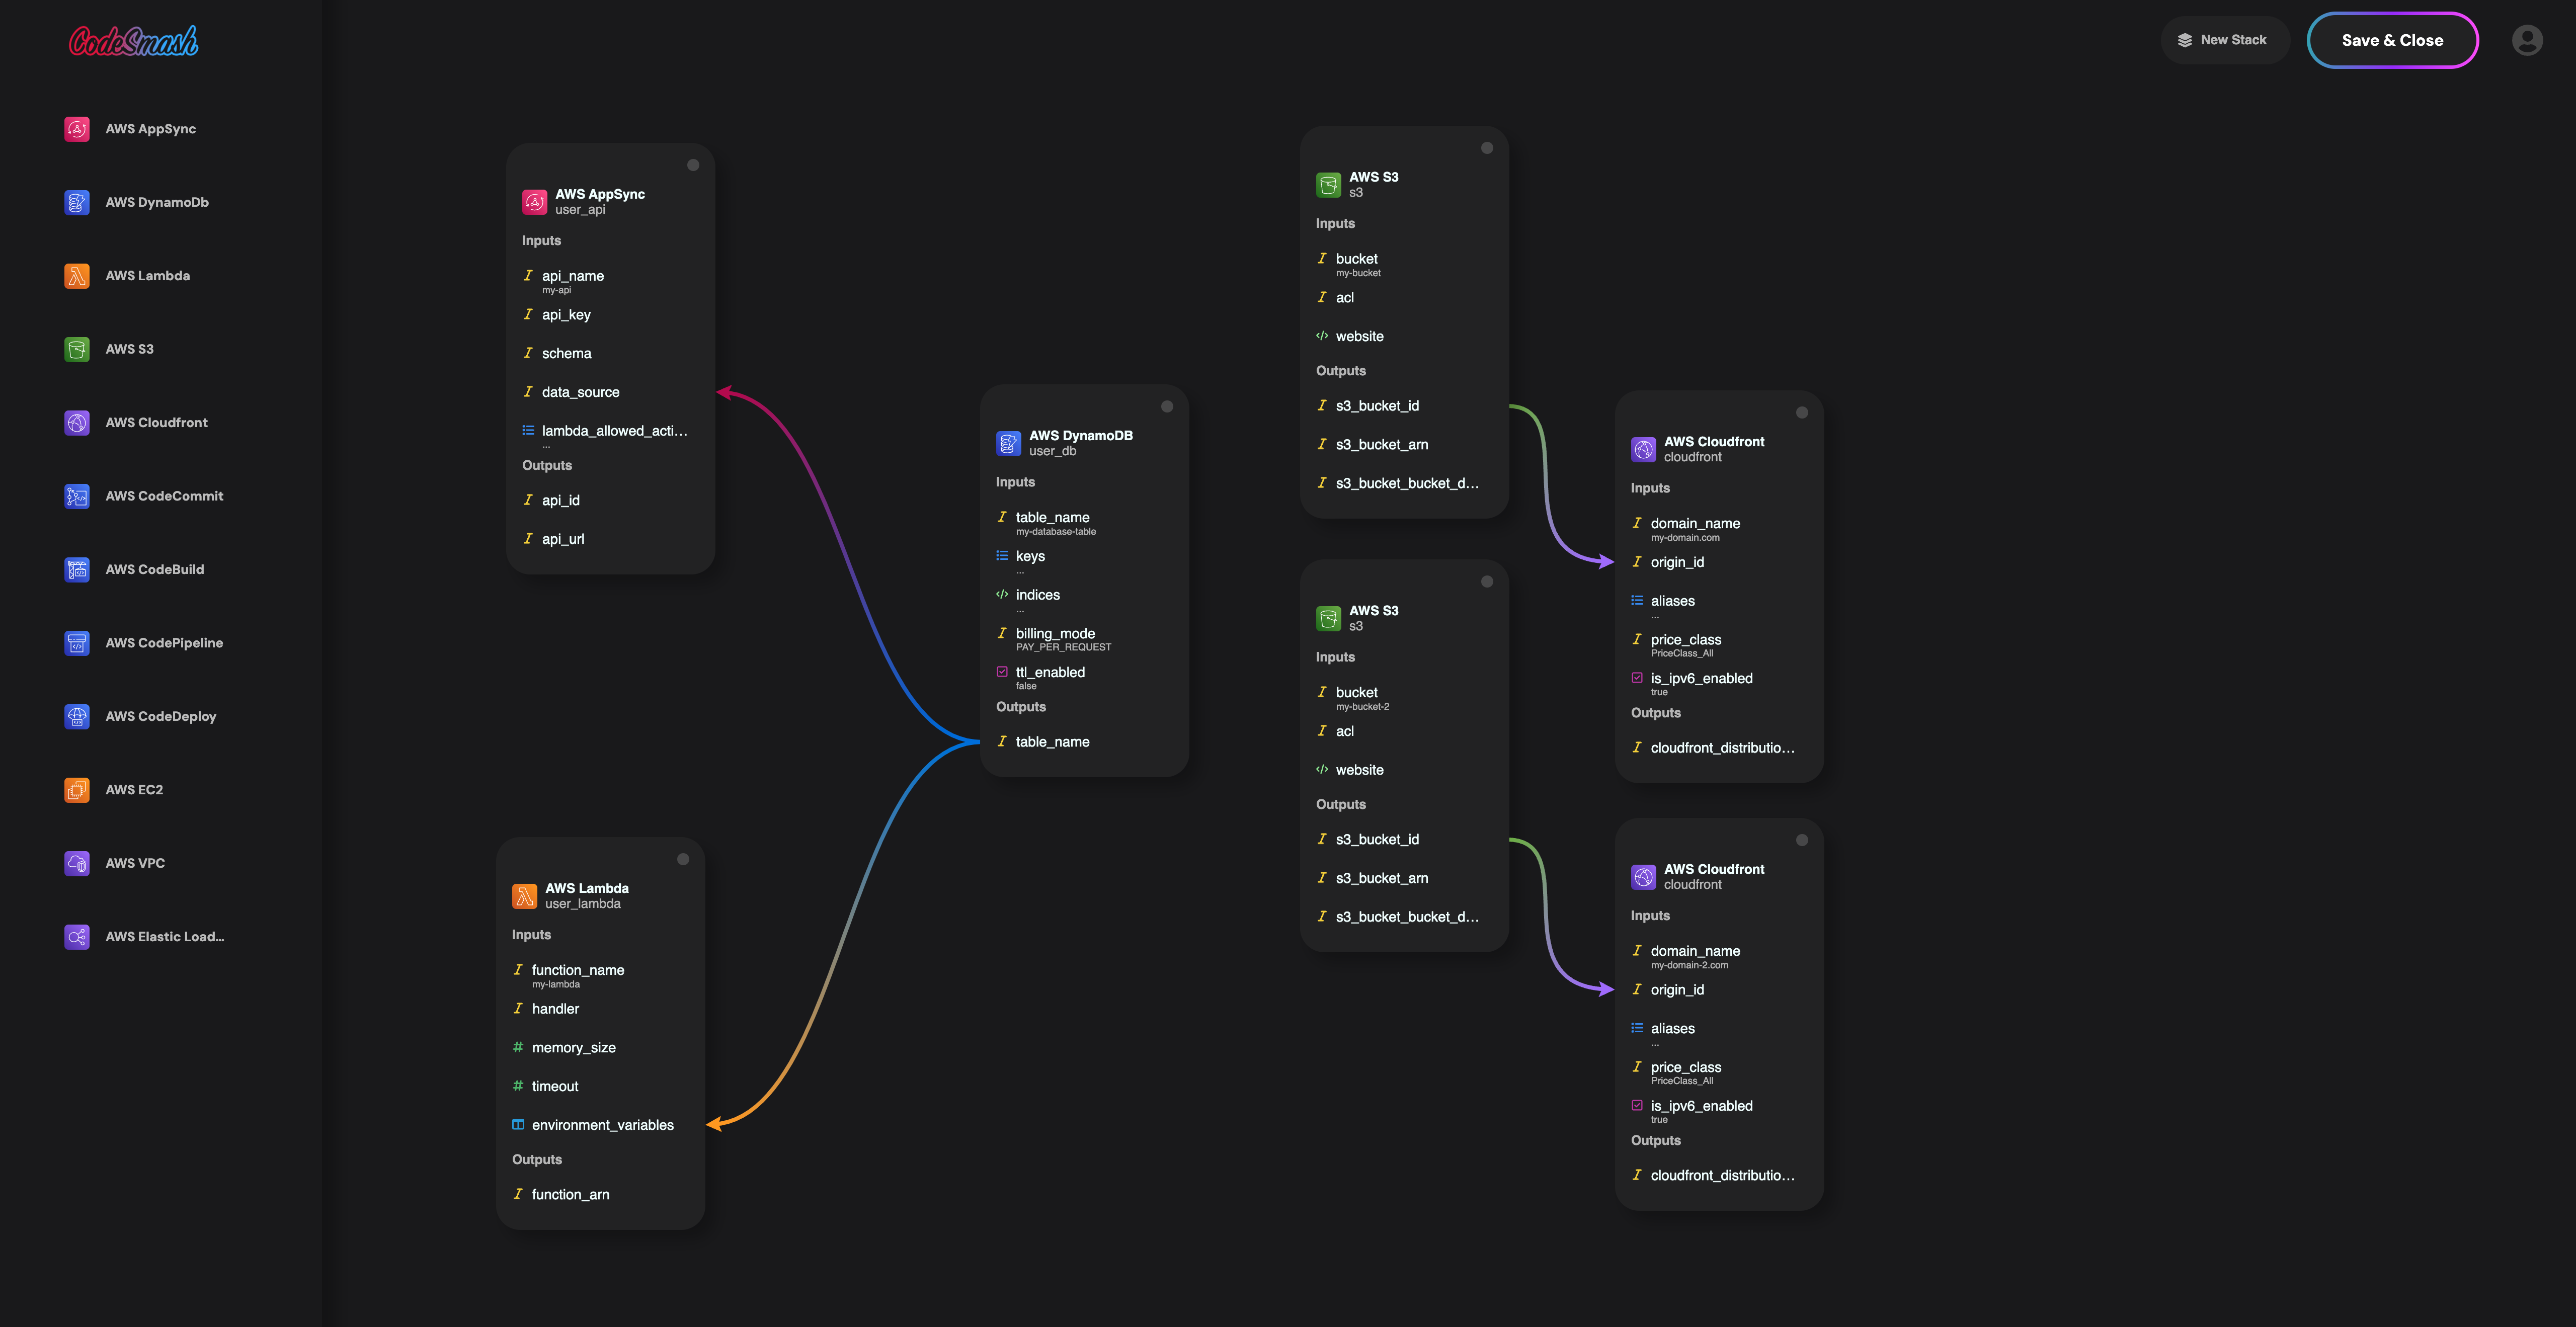
Task: Select the AWS VPC label in sidebar
Action: click(135, 863)
